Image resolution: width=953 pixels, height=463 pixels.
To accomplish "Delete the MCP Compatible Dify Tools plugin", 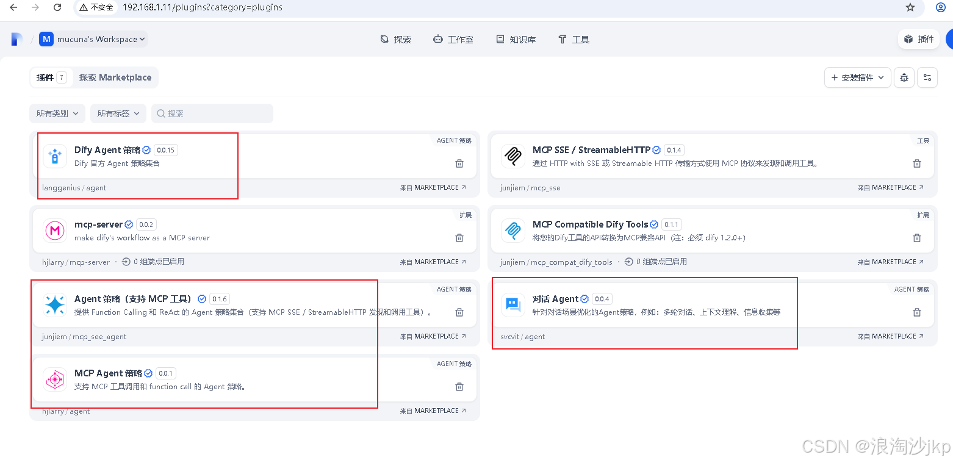I will pos(917,238).
